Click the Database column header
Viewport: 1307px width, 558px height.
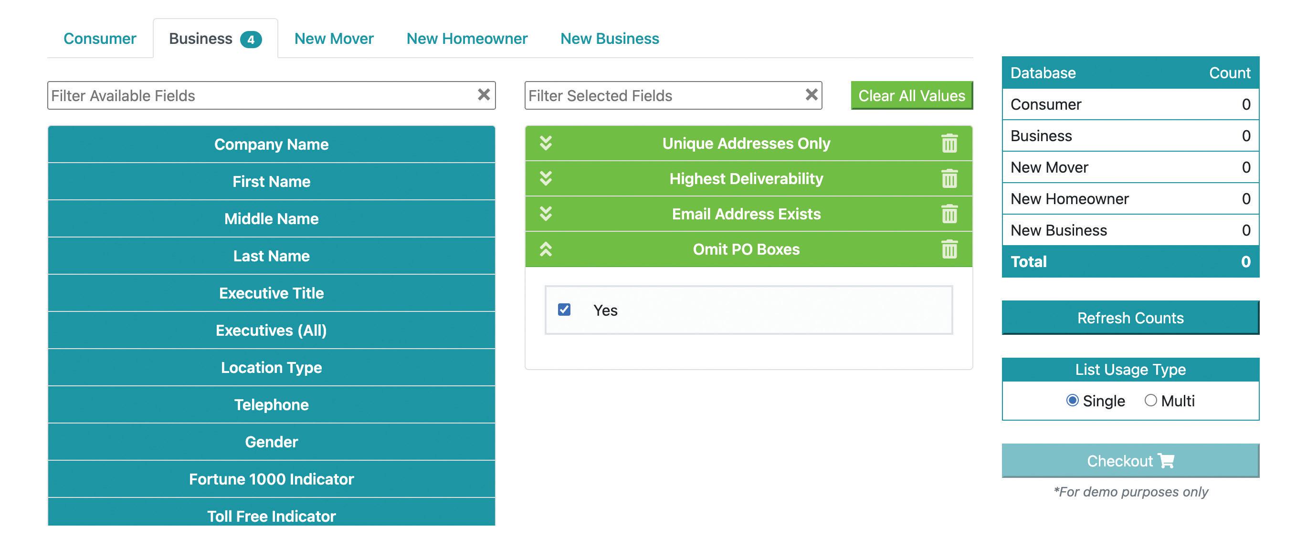1043,73
